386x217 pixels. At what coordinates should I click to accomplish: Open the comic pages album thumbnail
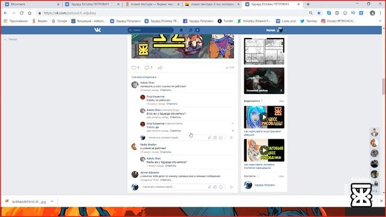pos(264,51)
